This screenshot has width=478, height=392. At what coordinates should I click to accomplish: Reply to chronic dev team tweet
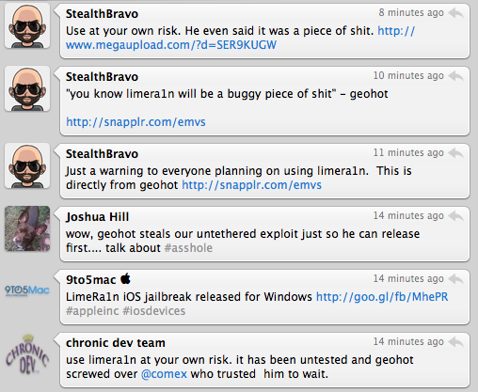pyautogui.click(x=455, y=342)
